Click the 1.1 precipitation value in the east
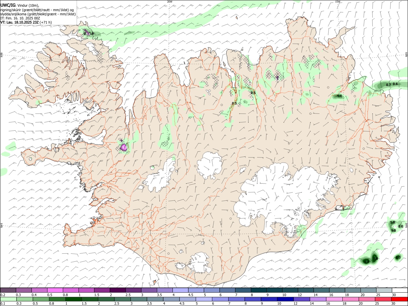Viewport: 408px width, 306px height. pyautogui.click(x=339, y=96)
